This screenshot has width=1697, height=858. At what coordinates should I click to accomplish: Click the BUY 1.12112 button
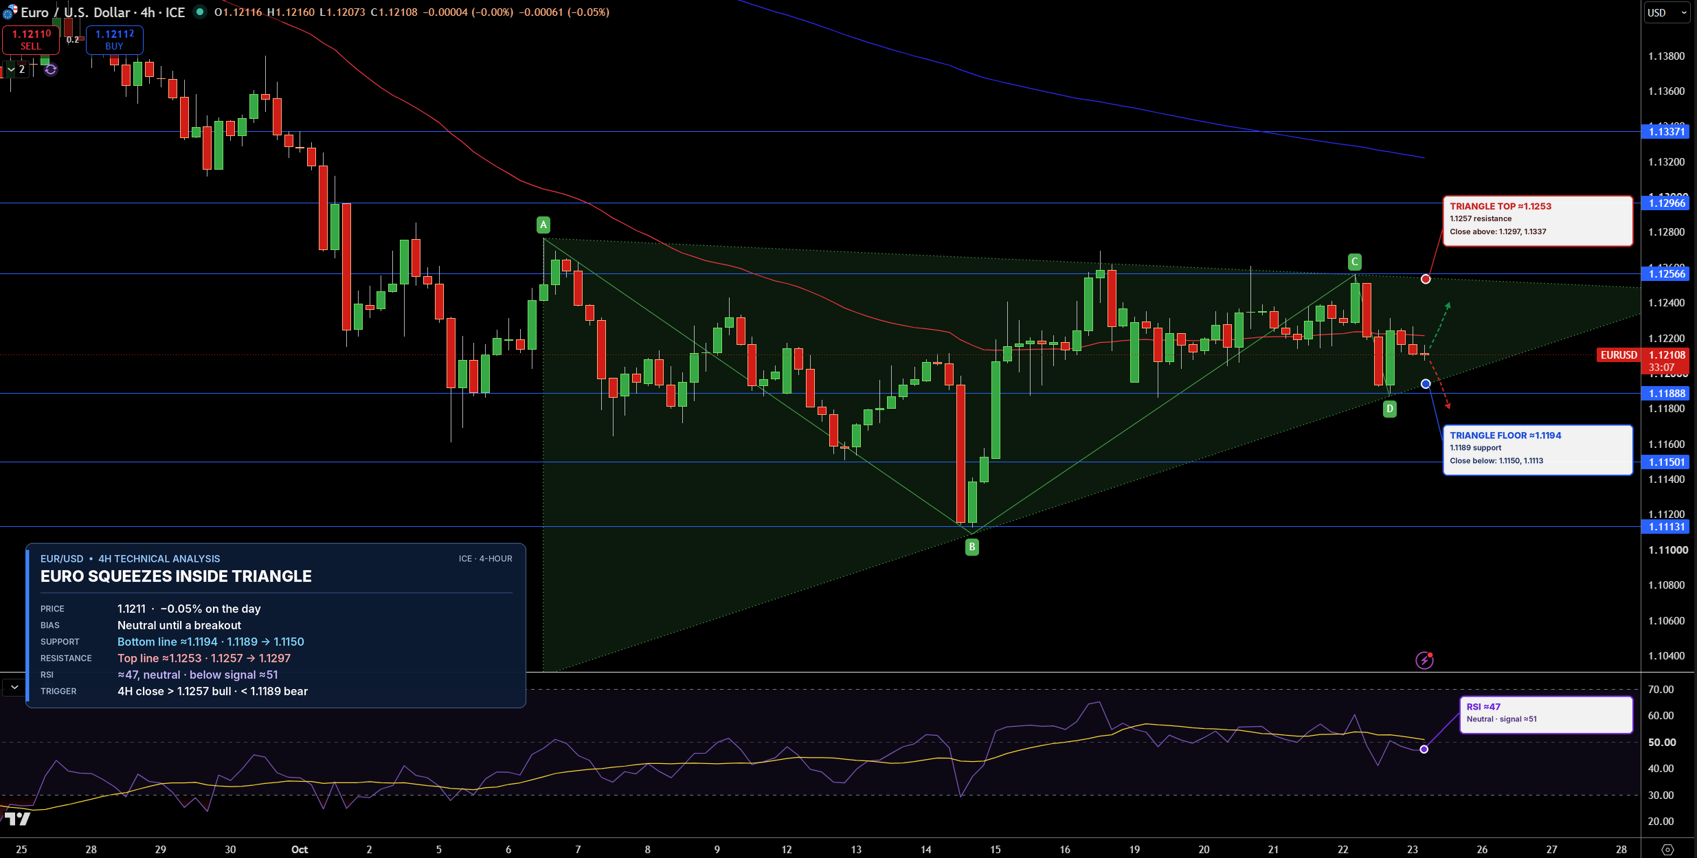(x=115, y=40)
